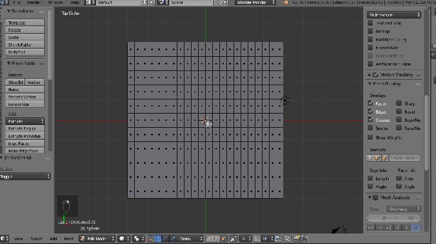Image resolution: width=436 pixels, height=244 pixels.
Task: Select the scale manipulator icon
Action: pos(173,239)
